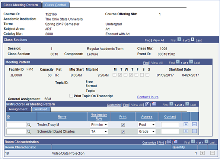
Task: Open Room Characteristics grid in new window
Action: (169, 142)
